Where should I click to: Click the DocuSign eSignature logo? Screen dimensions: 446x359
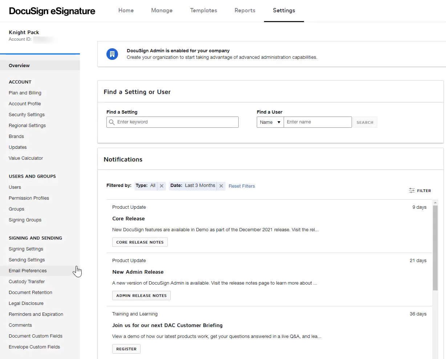[x=52, y=11]
